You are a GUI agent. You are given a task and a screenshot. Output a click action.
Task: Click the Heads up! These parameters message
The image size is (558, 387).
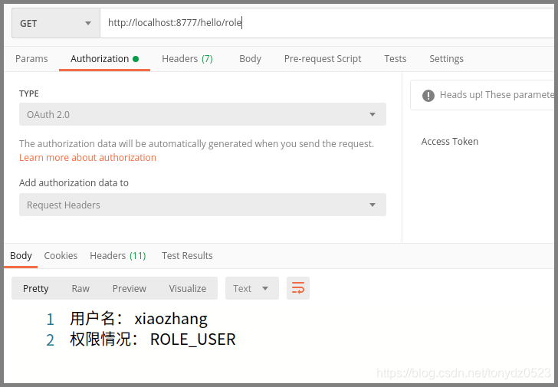tap(497, 94)
